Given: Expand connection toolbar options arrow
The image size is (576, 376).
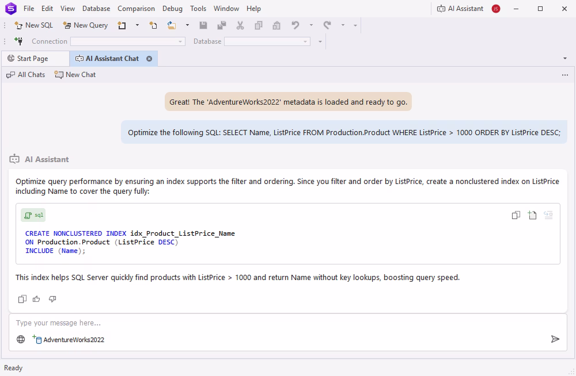Looking at the screenshot, I should pyautogui.click(x=320, y=41).
